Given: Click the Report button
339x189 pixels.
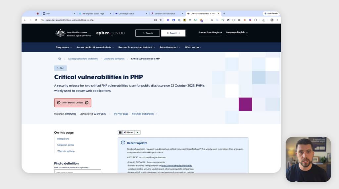Looking at the screenshot, I should click(173, 33).
